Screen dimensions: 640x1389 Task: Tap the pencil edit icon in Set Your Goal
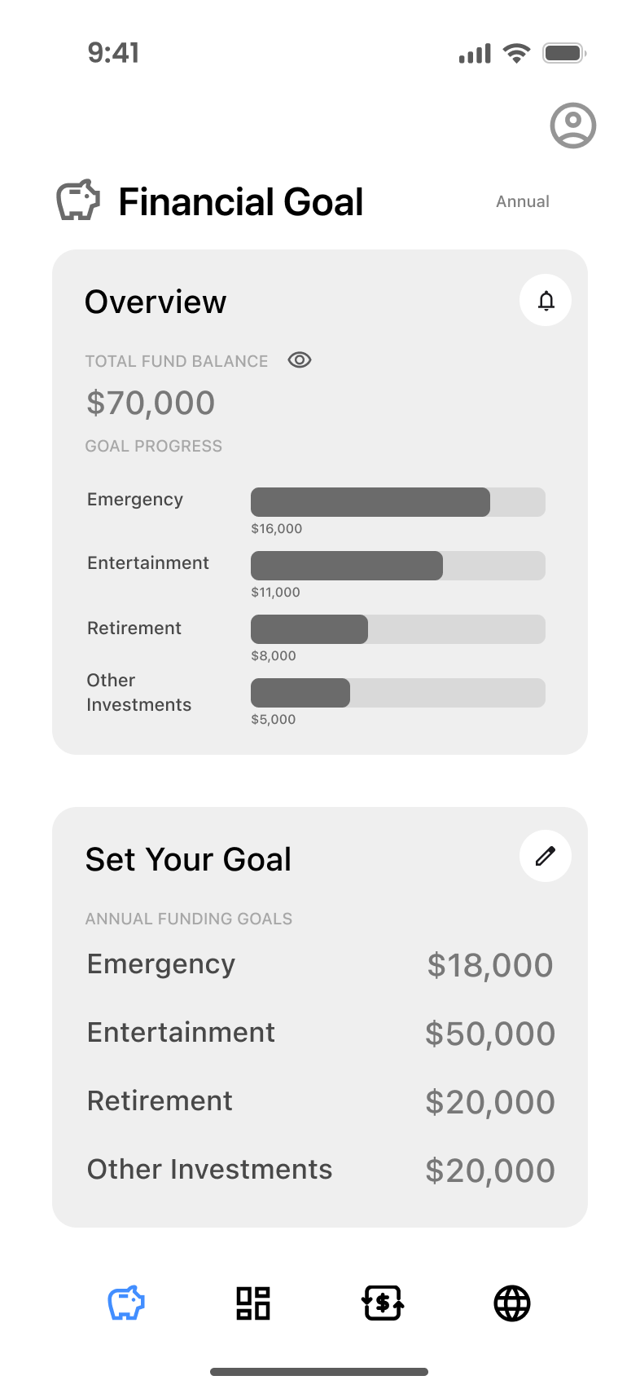(x=546, y=856)
